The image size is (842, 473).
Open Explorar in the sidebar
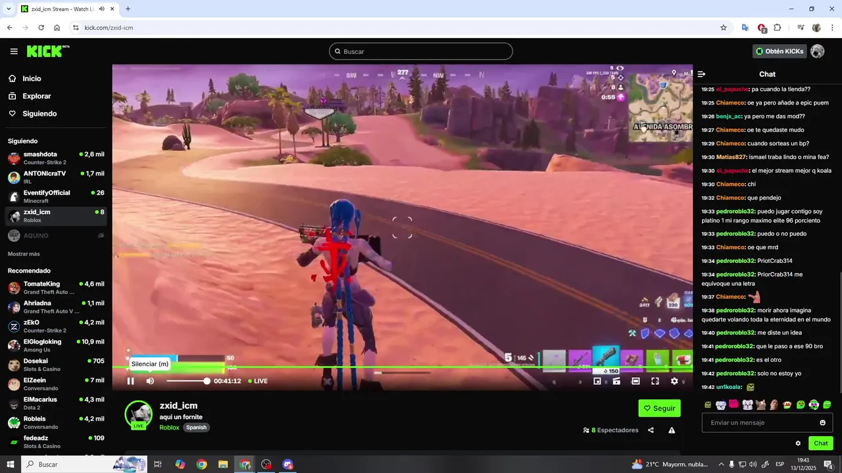coord(36,96)
